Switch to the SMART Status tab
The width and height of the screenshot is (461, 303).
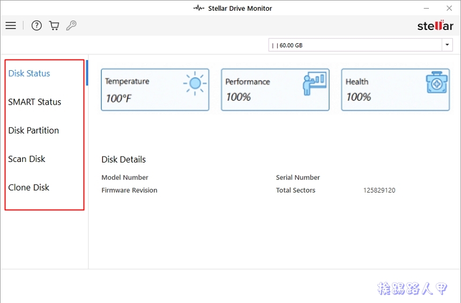(35, 102)
